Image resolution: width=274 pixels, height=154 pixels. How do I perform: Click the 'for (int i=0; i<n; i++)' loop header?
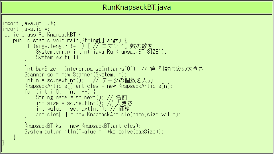coord(60,92)
